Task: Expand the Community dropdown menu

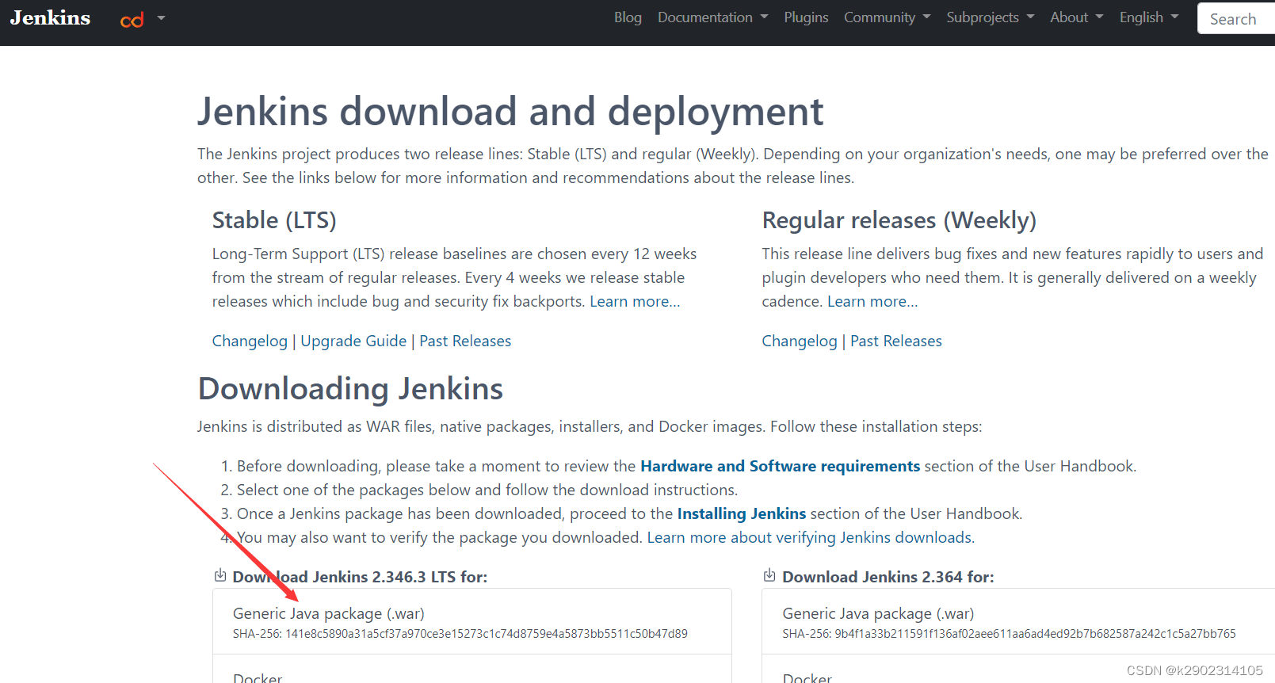Action: pyautogui.click(x=887, y=17)
